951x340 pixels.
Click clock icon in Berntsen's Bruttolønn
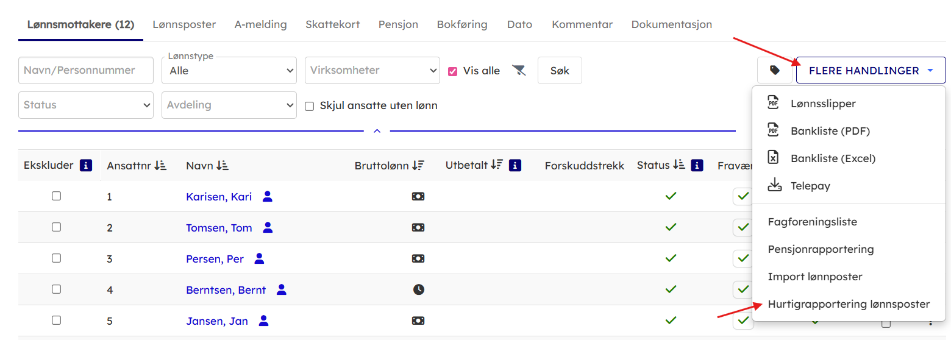[418, 290]
